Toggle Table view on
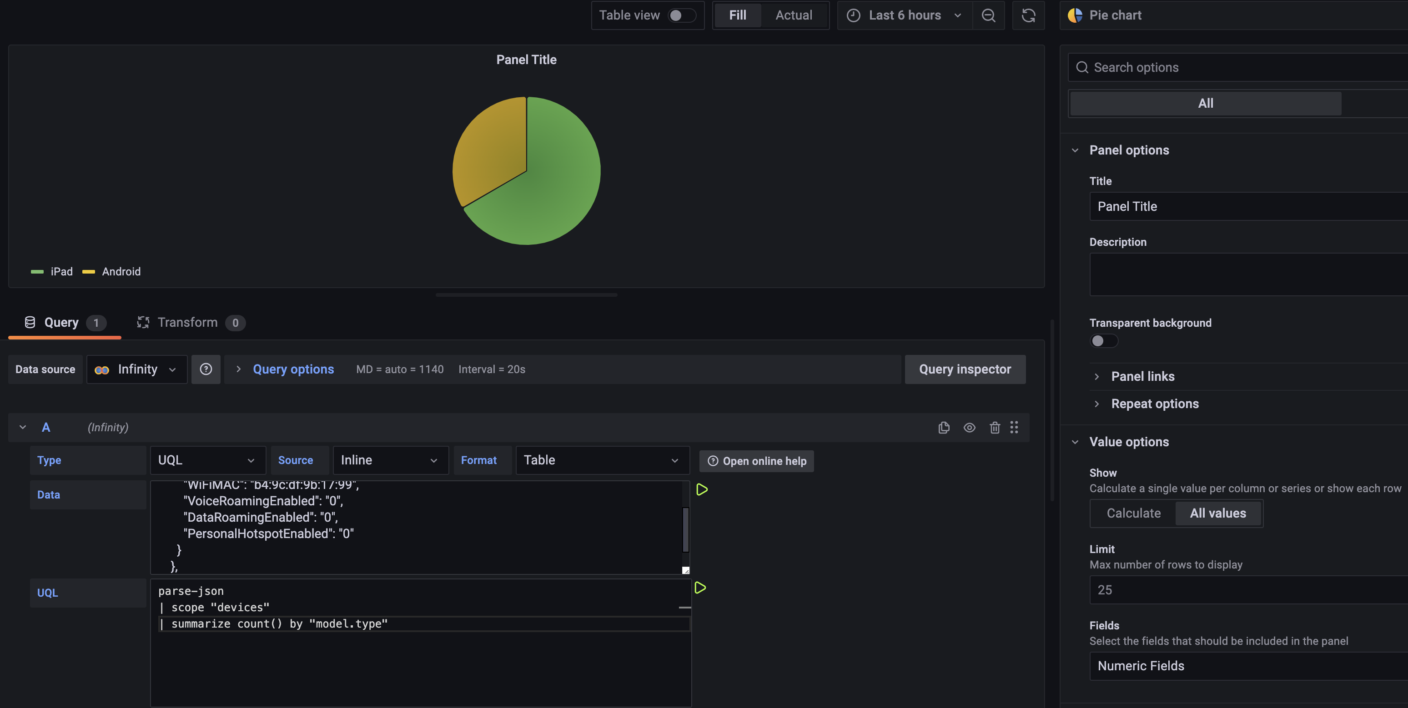Screen dimensions: 1408x708 pos(682,15)
